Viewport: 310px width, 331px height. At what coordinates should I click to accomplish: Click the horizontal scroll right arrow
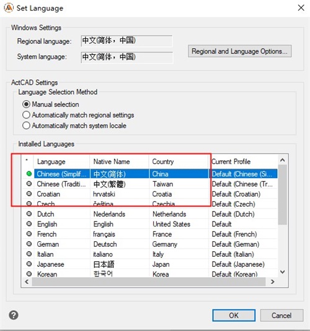[273, 282]
